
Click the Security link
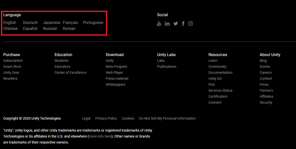point(266,103)
